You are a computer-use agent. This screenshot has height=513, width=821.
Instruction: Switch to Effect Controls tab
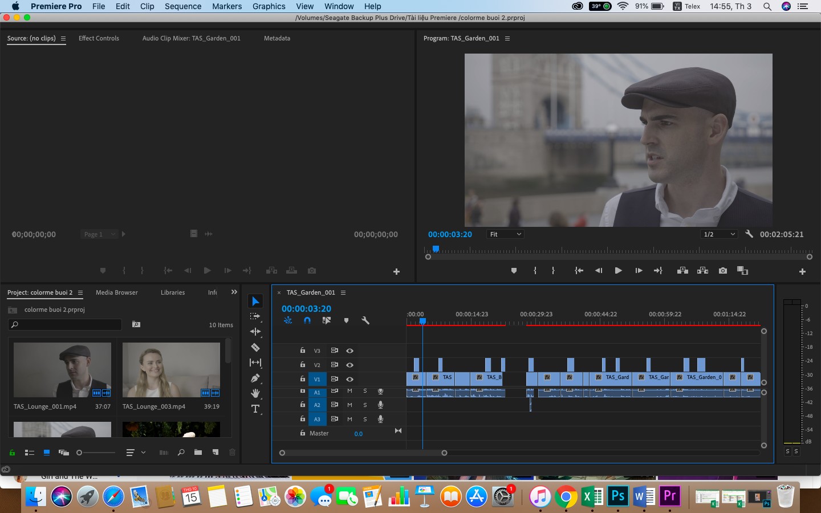tap(99, 38)
